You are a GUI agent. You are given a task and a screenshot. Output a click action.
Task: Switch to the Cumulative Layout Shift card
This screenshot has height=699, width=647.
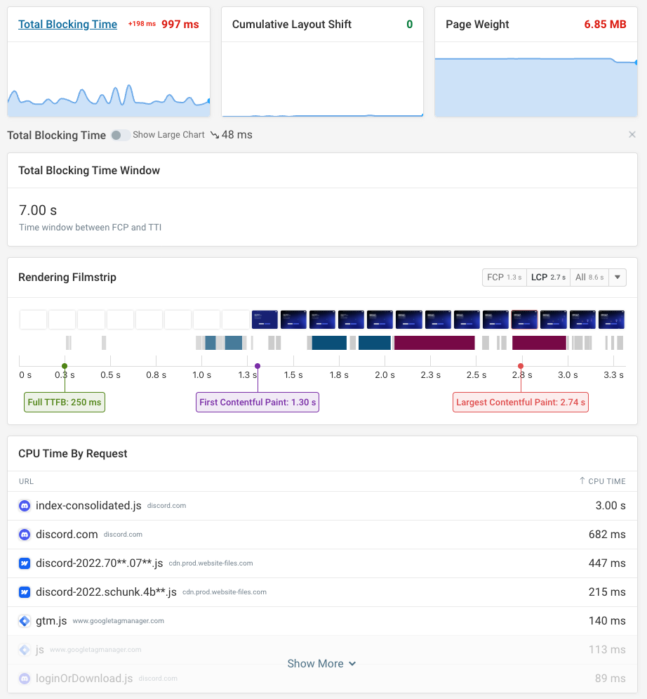[x=291, y=24]
